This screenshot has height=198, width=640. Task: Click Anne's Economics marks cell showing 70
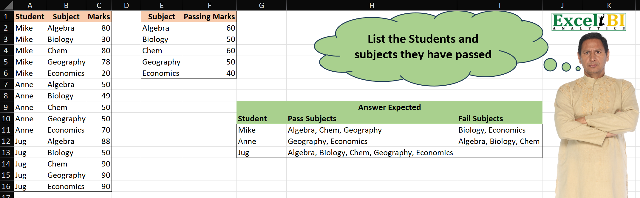99,130
